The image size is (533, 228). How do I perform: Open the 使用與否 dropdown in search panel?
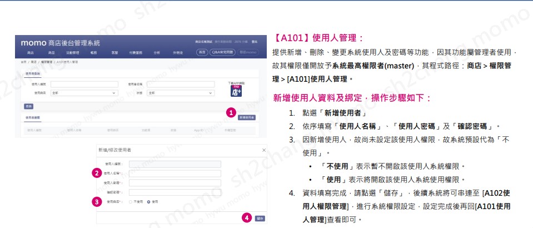pos(84,93)
